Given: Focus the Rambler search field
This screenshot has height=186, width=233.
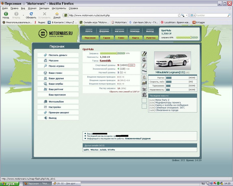Looking at the screenshot, I should pos(211,15).
